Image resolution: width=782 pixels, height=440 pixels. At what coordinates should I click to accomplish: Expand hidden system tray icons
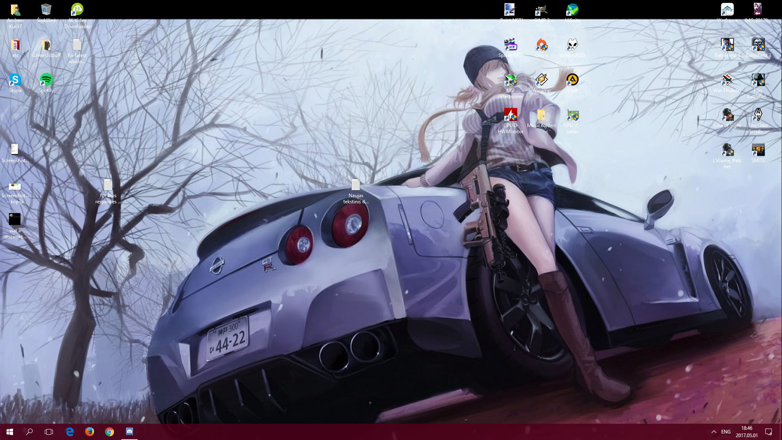714,432
